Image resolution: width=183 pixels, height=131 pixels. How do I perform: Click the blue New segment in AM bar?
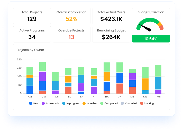(30, 90)
